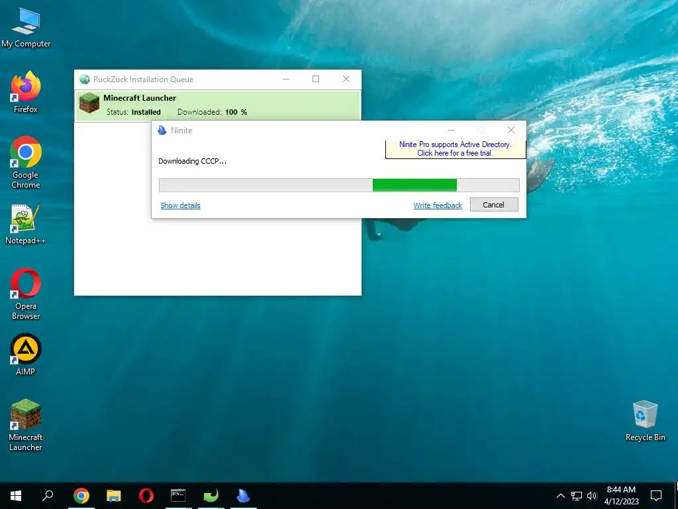Open Notepad++ desktop shortcut
This screenshot has width=678, height=509.
tap(26, 225)
